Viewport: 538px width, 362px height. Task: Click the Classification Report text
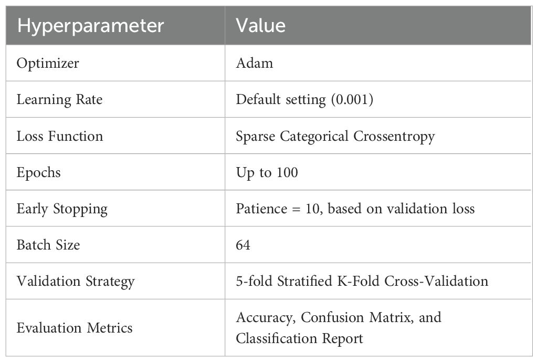coord(299,338)
